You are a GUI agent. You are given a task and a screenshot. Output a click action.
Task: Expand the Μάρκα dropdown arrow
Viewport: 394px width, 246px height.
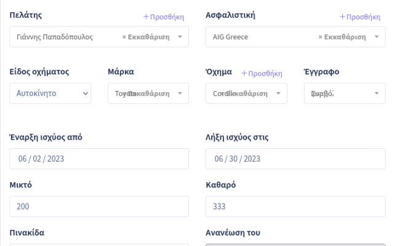180,93
